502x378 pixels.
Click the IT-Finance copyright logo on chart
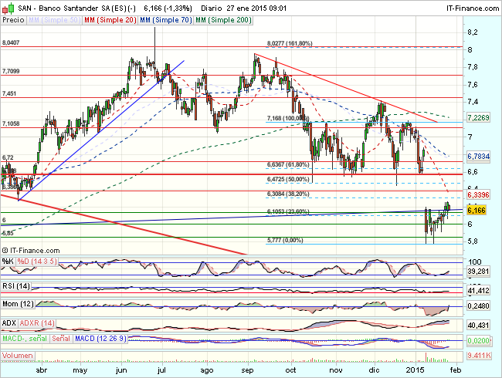point(32,250)
